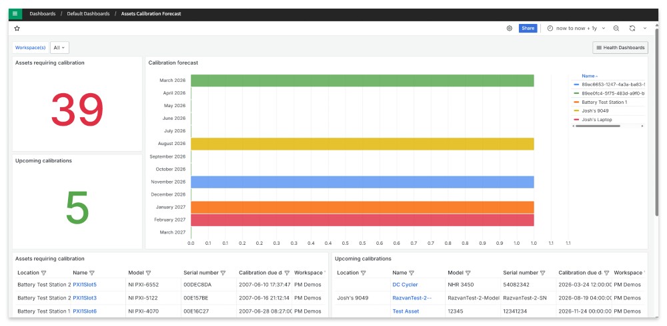
Task: Click the February 2027 red bar
Action: coord(362,220)
